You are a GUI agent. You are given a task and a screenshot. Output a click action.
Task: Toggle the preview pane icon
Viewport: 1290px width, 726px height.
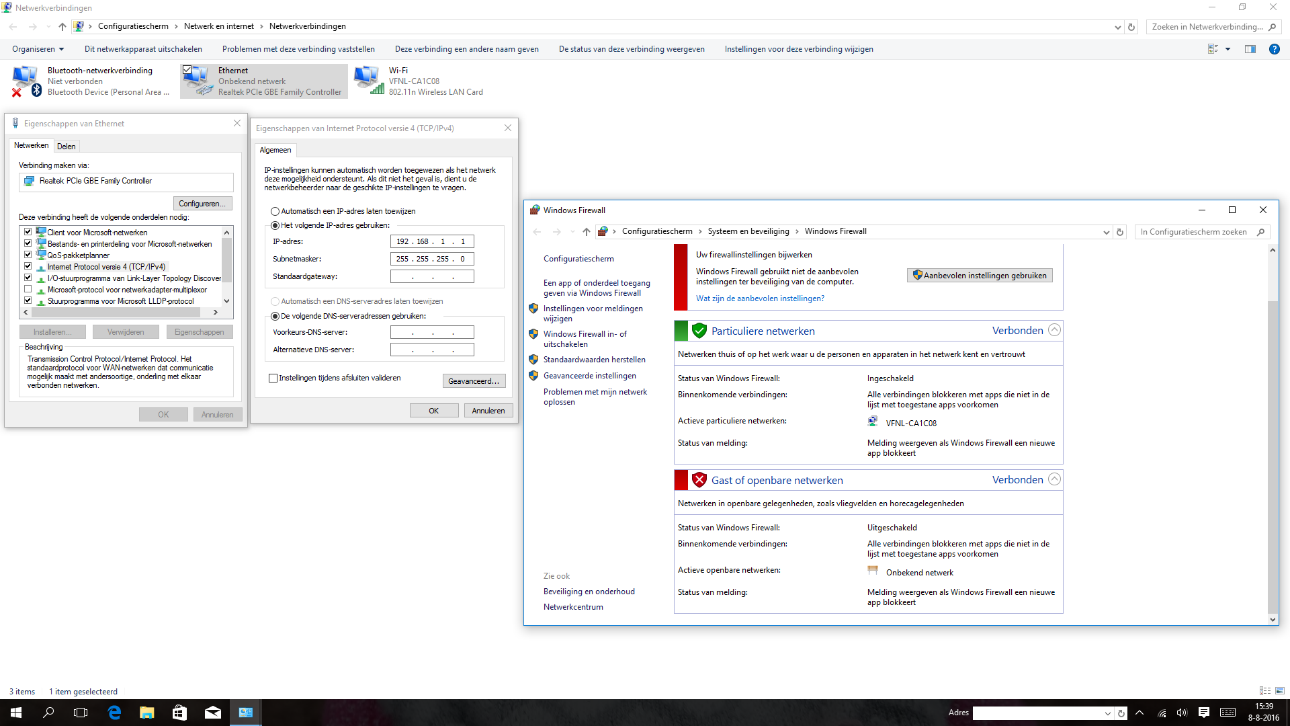coord(1250,49)
